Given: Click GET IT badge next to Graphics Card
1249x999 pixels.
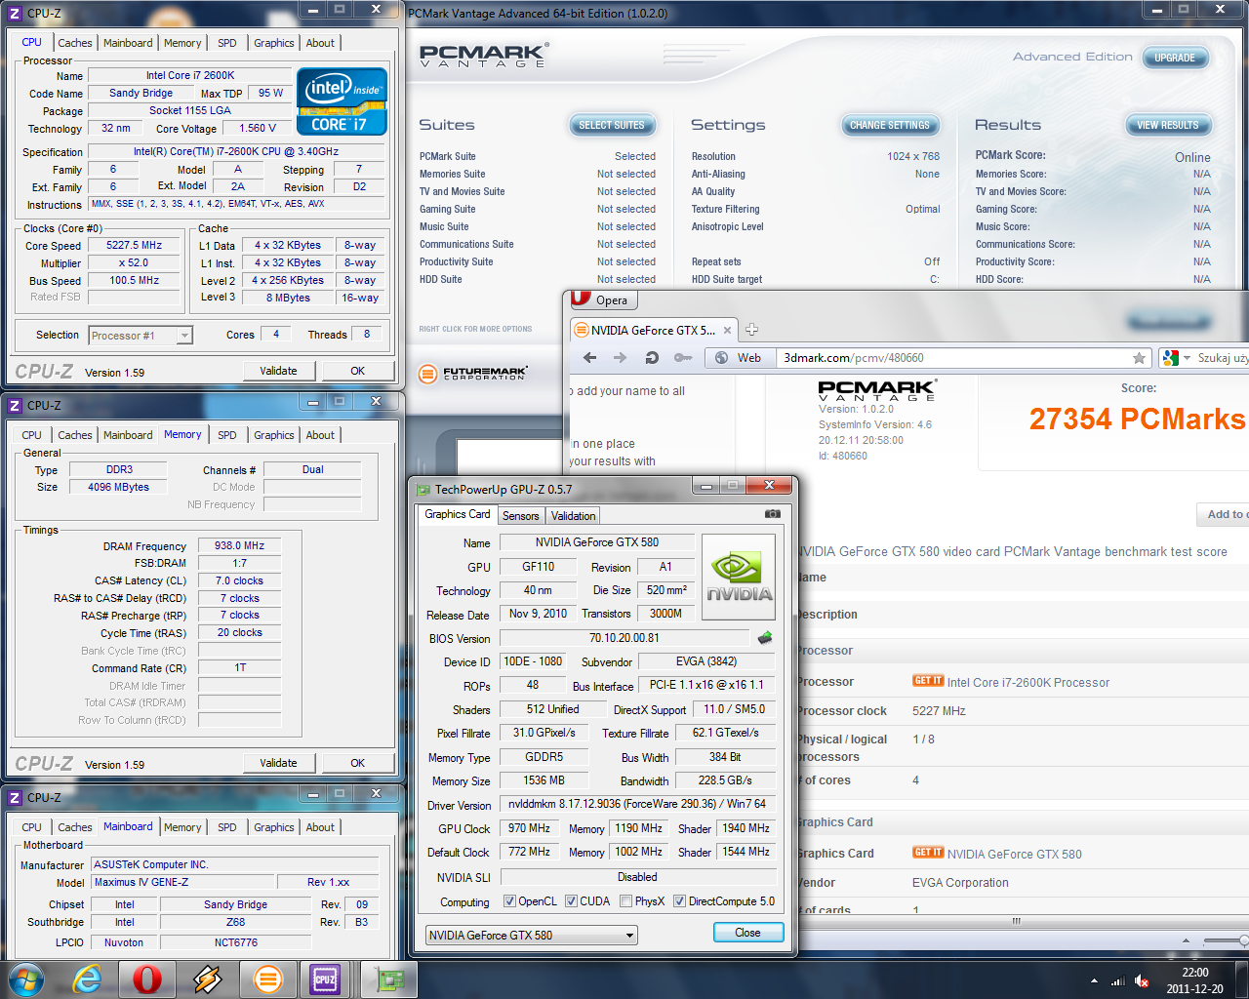Looking at the screenshot, I should (928, 852).
